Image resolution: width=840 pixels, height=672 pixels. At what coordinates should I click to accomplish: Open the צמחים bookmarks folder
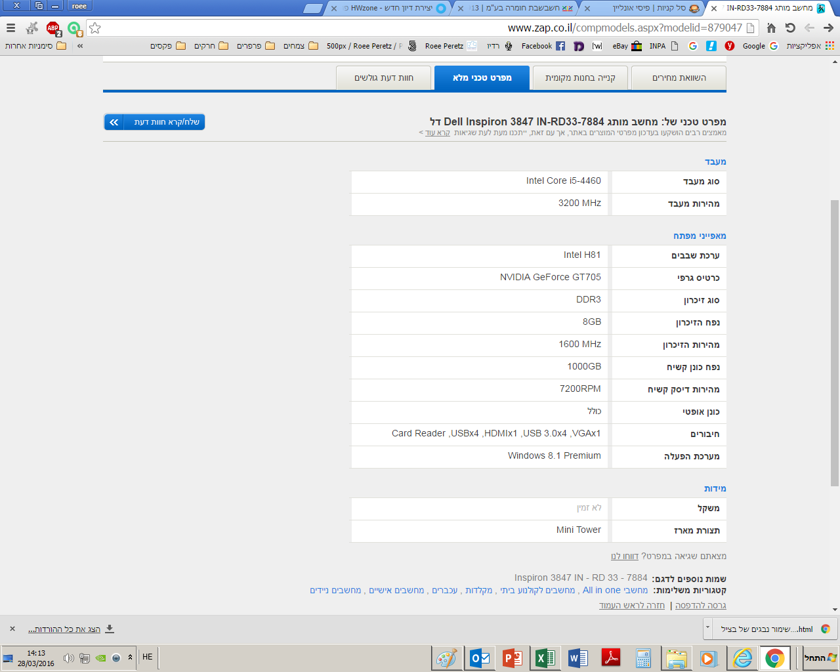pos(301,46)
